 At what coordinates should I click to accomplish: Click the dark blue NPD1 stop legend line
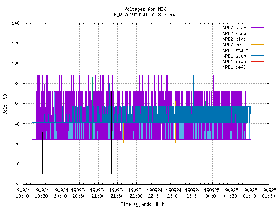click(x=258, y=56)
